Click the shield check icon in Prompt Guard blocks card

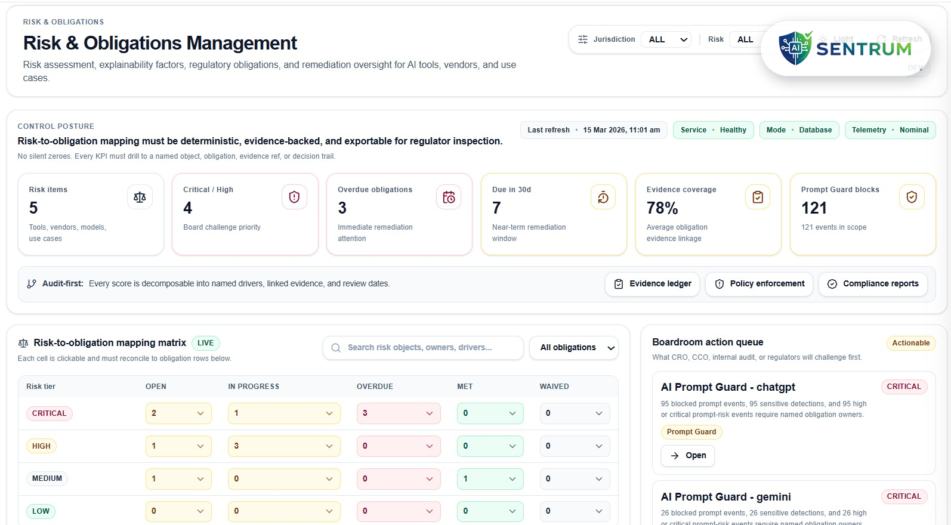(x=912, y=197)
